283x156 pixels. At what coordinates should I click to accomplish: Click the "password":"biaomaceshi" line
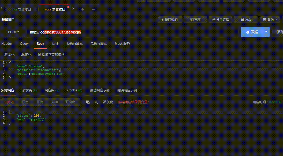point(38,70)
